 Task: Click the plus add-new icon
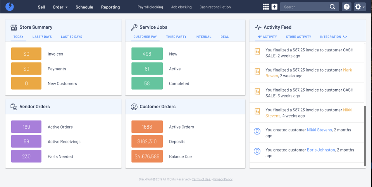274,7
